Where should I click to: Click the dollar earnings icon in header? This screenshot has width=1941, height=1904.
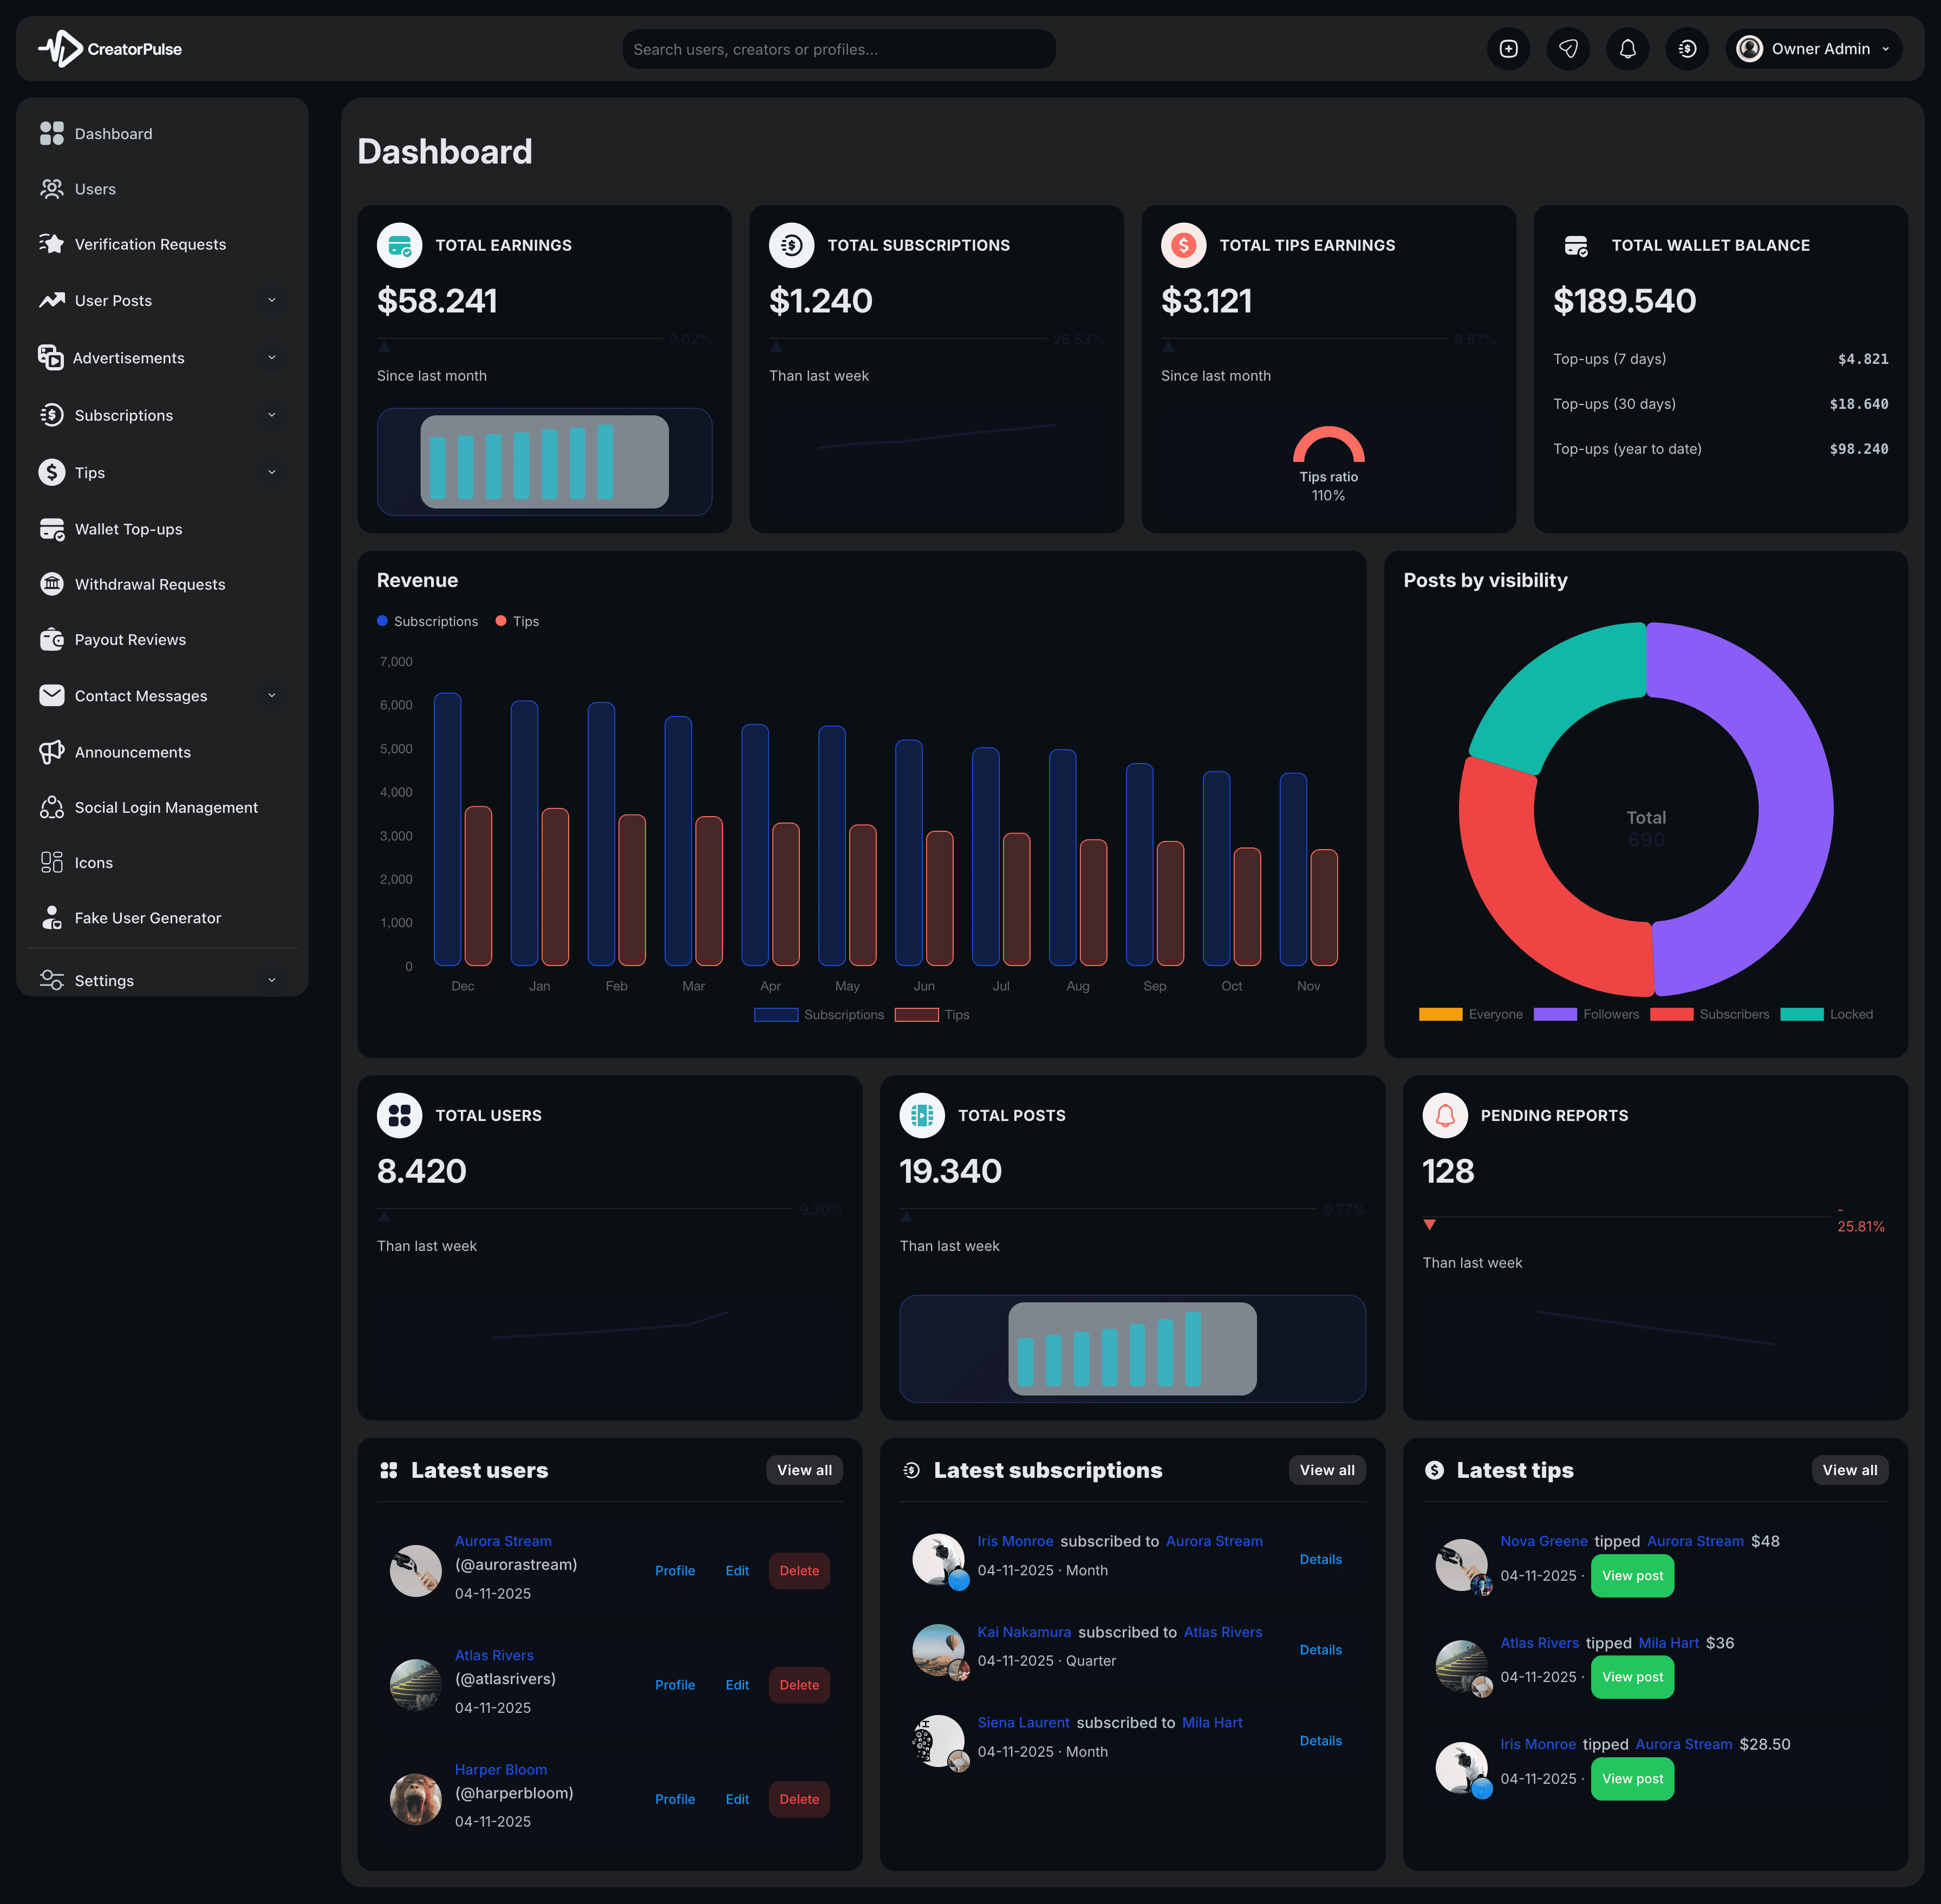tap(1687, 49)
